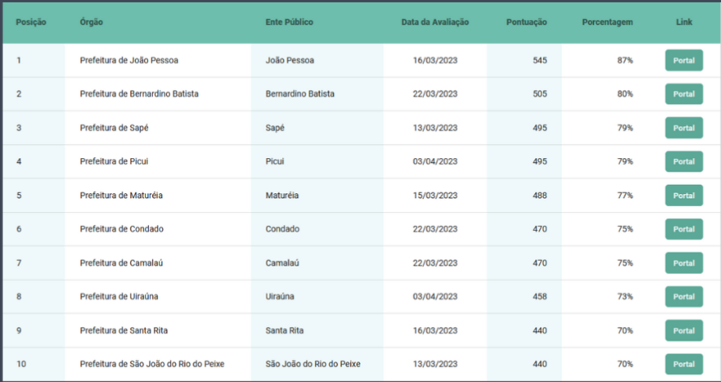
Task: Sort by Data da Avaliação column header
Action: 435,22
